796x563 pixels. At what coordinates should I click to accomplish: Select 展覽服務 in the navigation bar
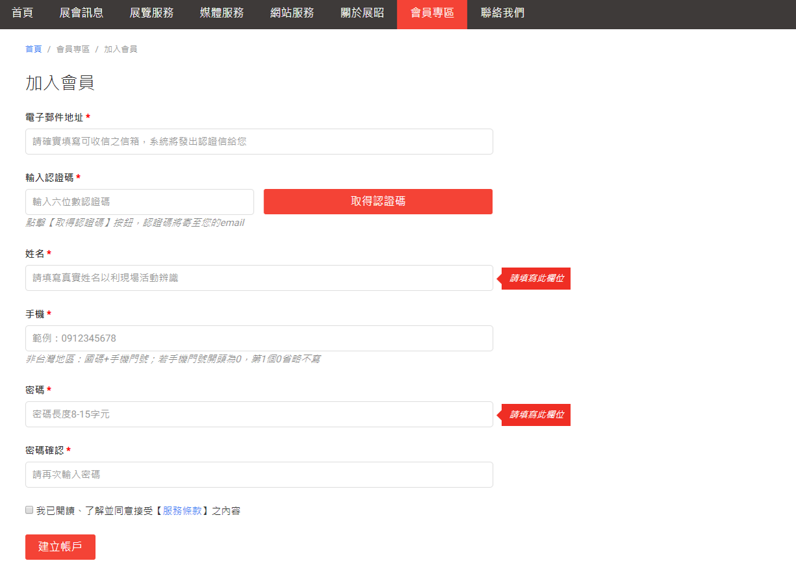(151, 13)
